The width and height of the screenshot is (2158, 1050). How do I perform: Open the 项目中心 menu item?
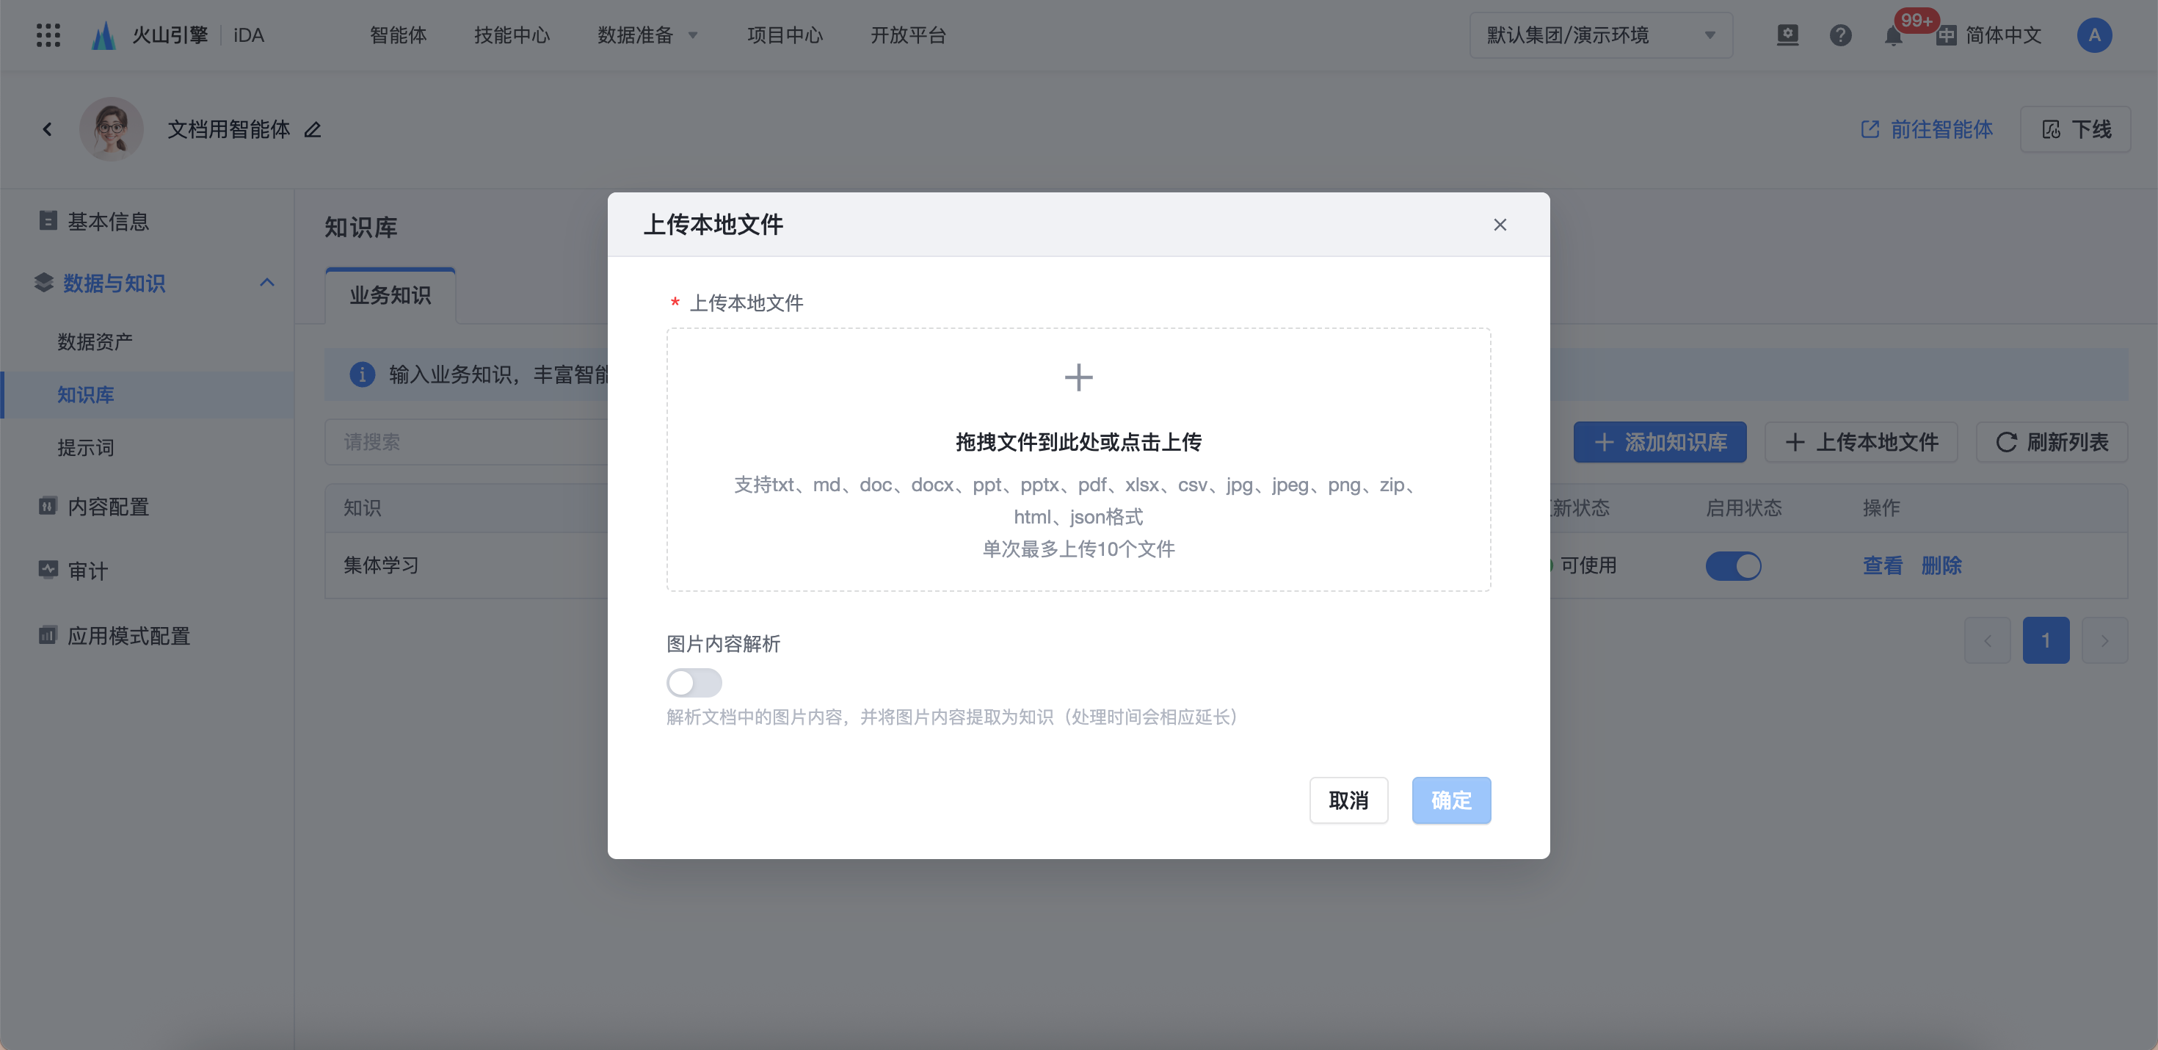785,35
